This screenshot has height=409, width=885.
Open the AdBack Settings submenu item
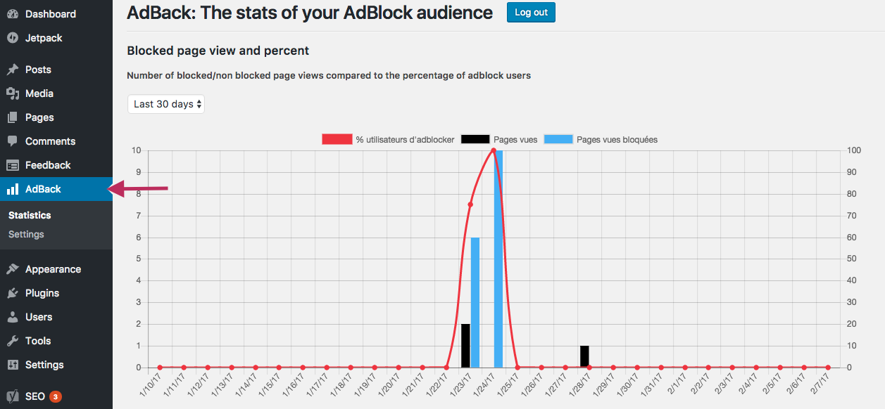[26, 234]
